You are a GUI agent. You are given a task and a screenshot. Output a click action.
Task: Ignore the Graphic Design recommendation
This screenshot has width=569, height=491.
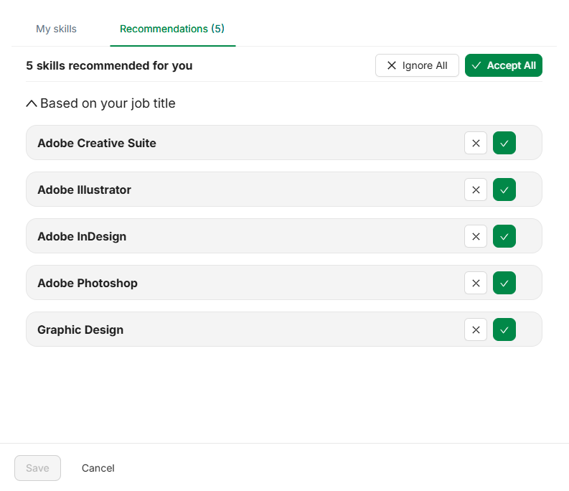pos(476,329)
